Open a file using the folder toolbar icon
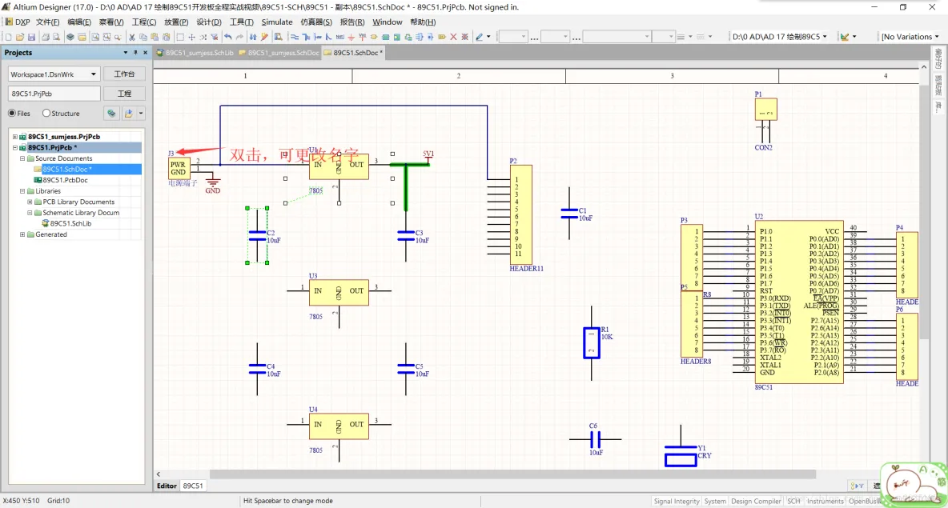The width and height of the screenshot is (948, 508). [20, 37]
